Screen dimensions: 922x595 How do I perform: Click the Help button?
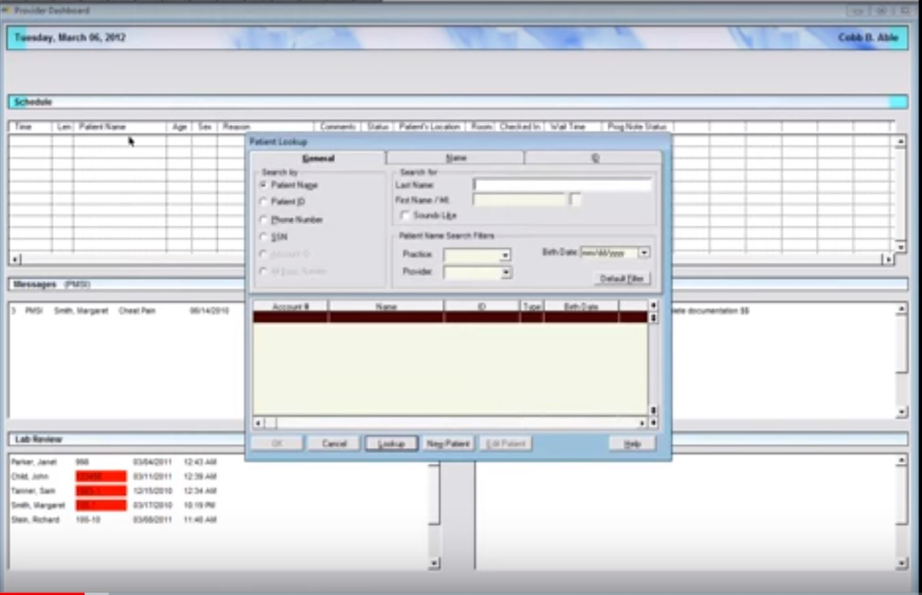click(632, 444)
